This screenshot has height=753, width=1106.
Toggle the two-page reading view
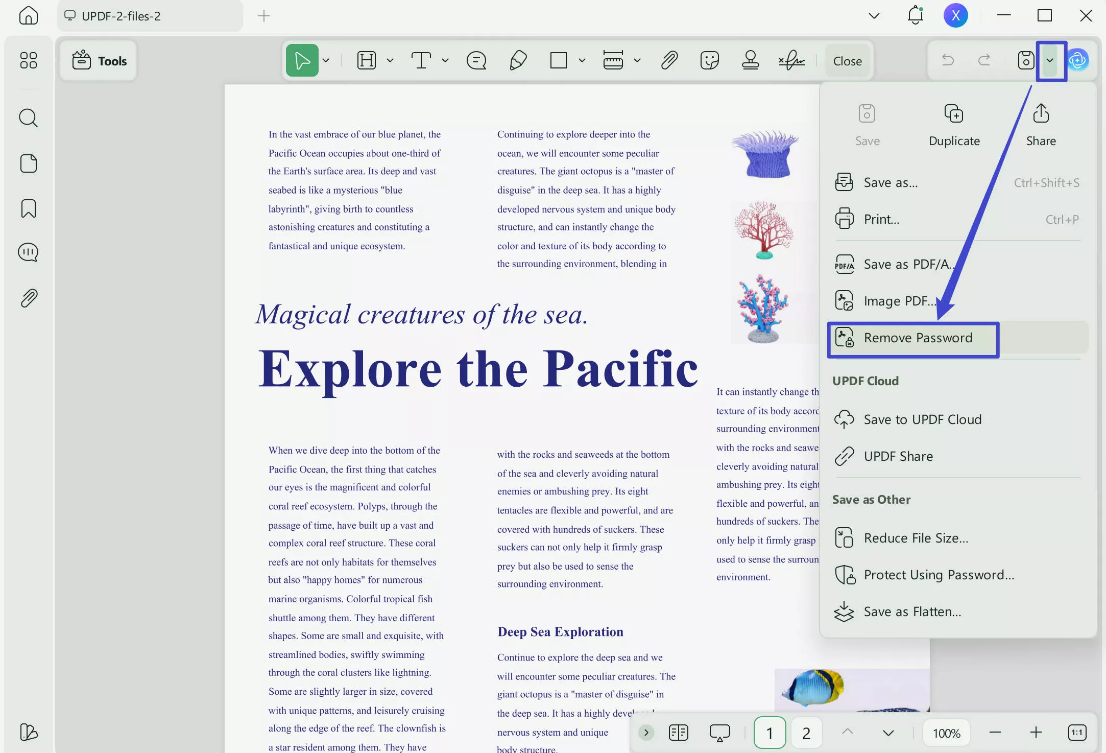(x=678, y=733)
